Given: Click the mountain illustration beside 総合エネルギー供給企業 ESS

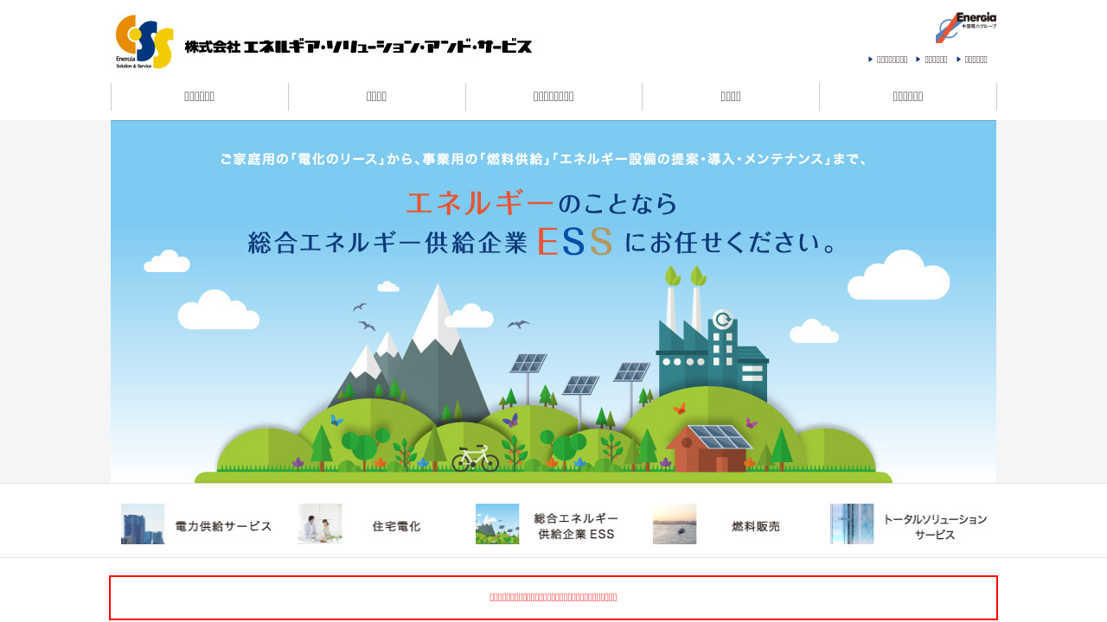Looking at the screenshot, I should [x=497, y=524].
